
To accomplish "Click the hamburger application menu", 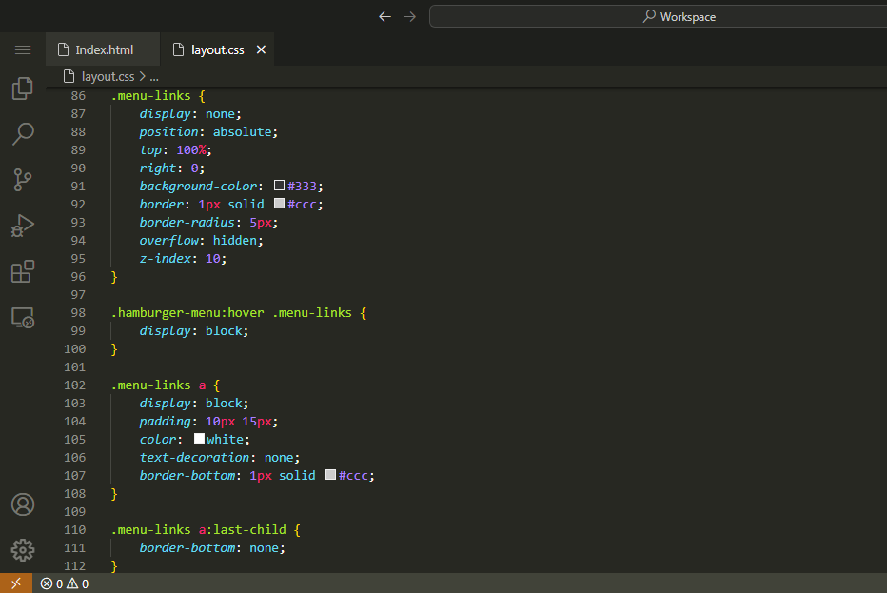I will point(23,49).
